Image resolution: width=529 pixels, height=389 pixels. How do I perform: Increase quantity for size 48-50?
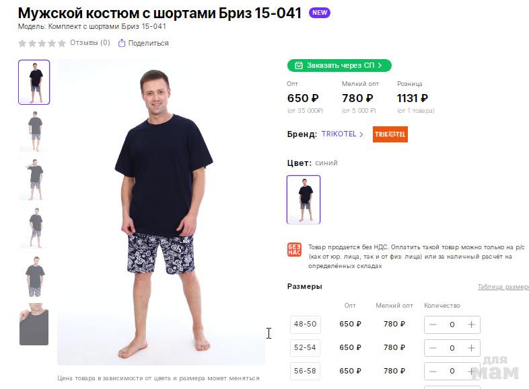(471, 325)
